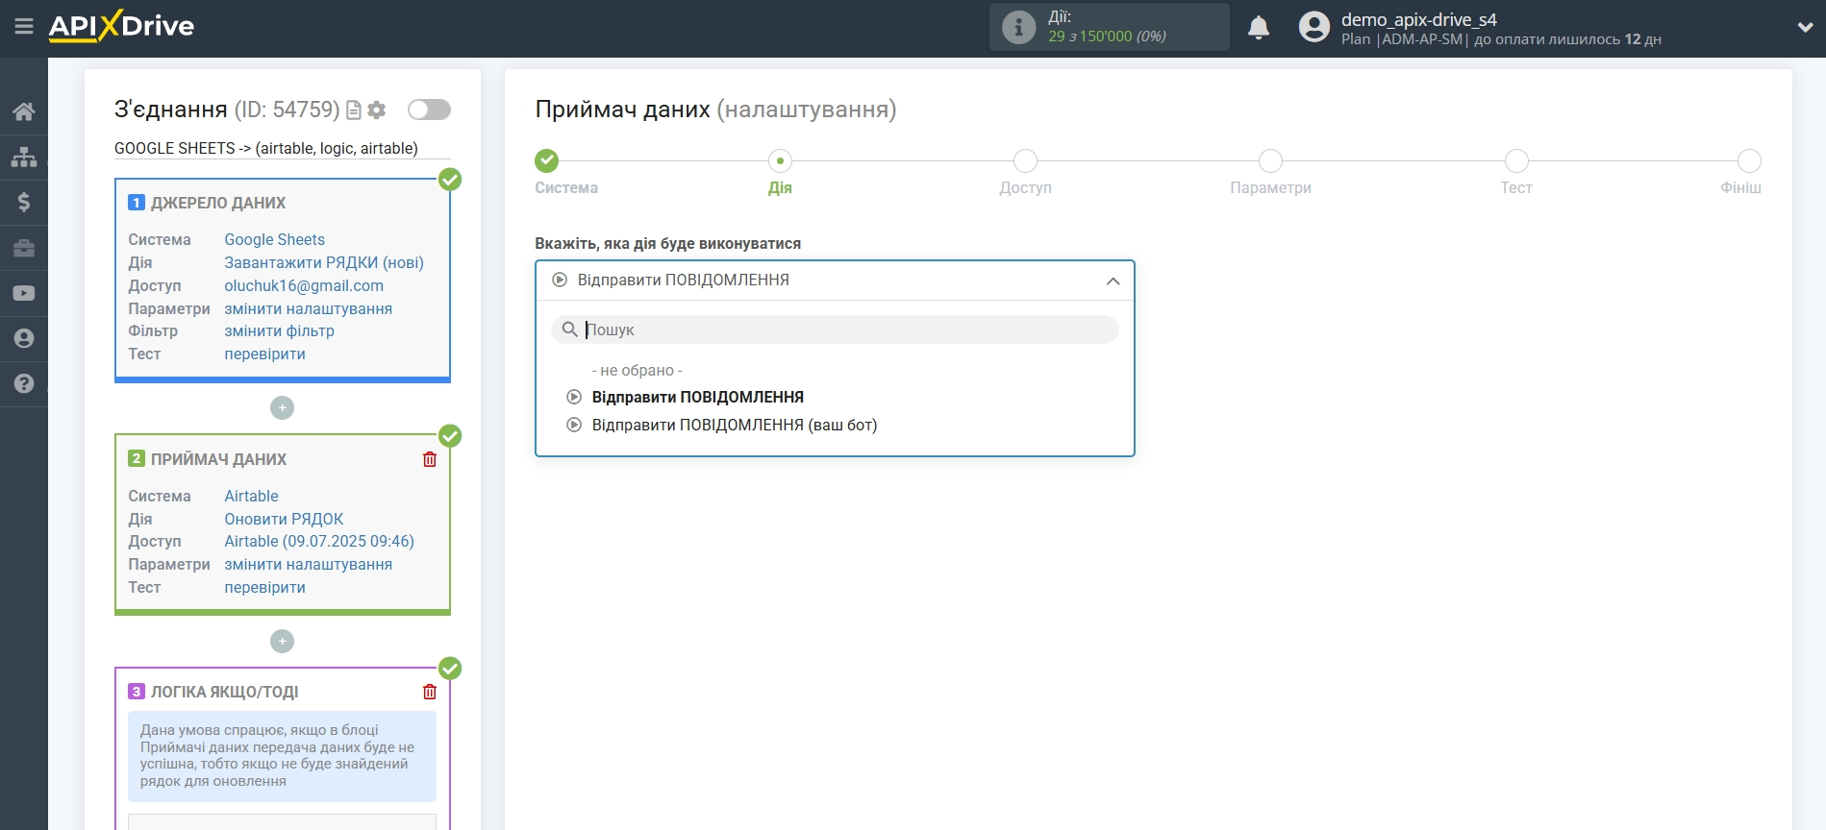This screenshot has width=1826, height=830.
Task: Toggle the connection on/off switch
Action: coord(429,110)
